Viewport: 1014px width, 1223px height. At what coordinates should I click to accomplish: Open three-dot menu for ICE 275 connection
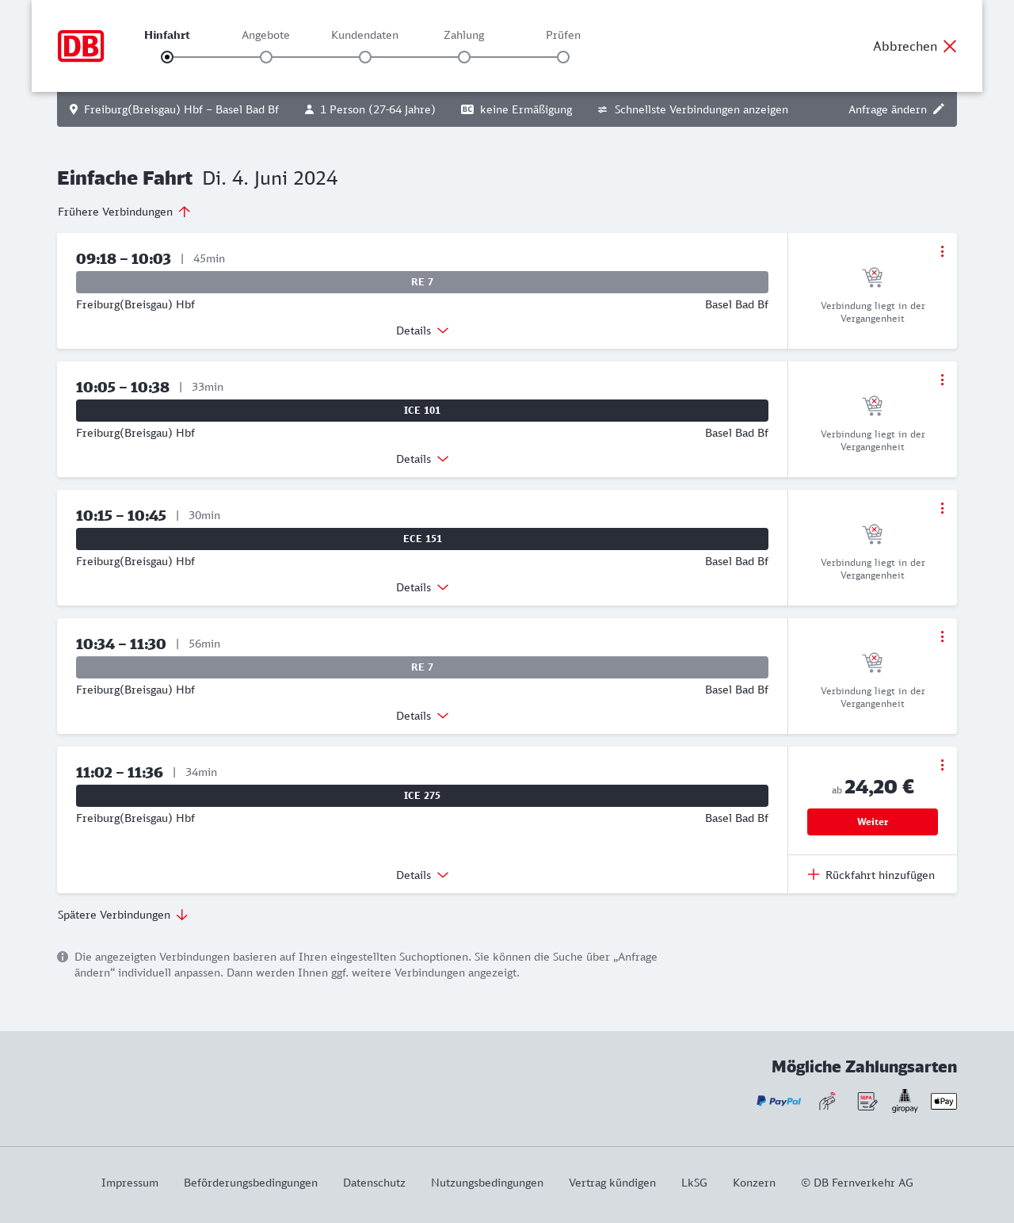click(942, 765)
